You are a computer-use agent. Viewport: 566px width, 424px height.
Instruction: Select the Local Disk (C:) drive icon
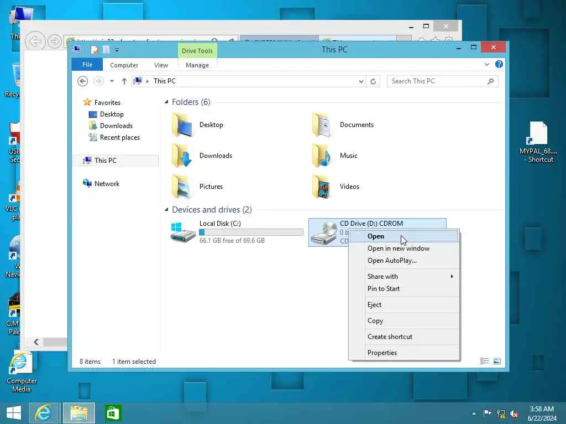pos(183,232)
